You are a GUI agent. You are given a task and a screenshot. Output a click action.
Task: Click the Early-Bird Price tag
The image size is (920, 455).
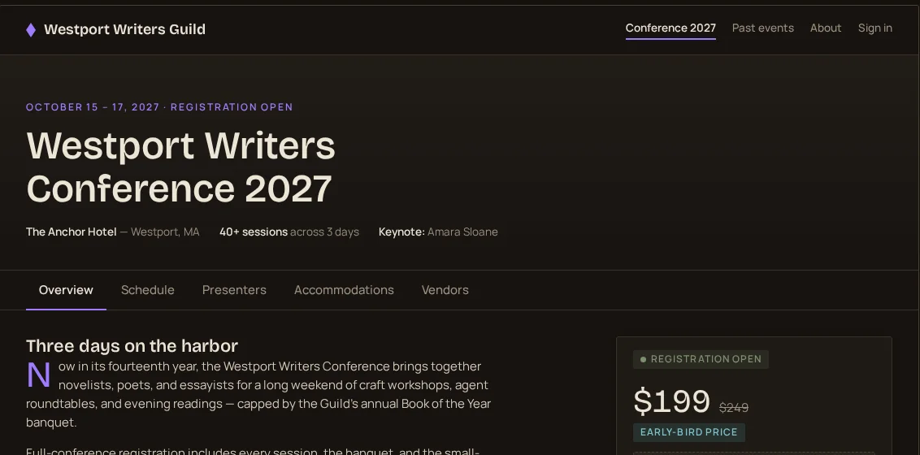click(689, 433)
